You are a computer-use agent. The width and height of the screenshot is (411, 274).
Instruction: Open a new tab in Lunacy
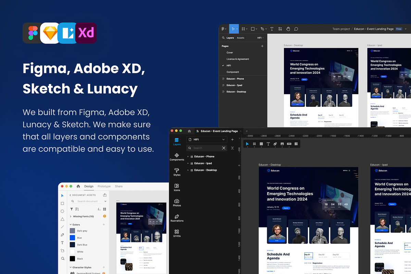(246, 131)
